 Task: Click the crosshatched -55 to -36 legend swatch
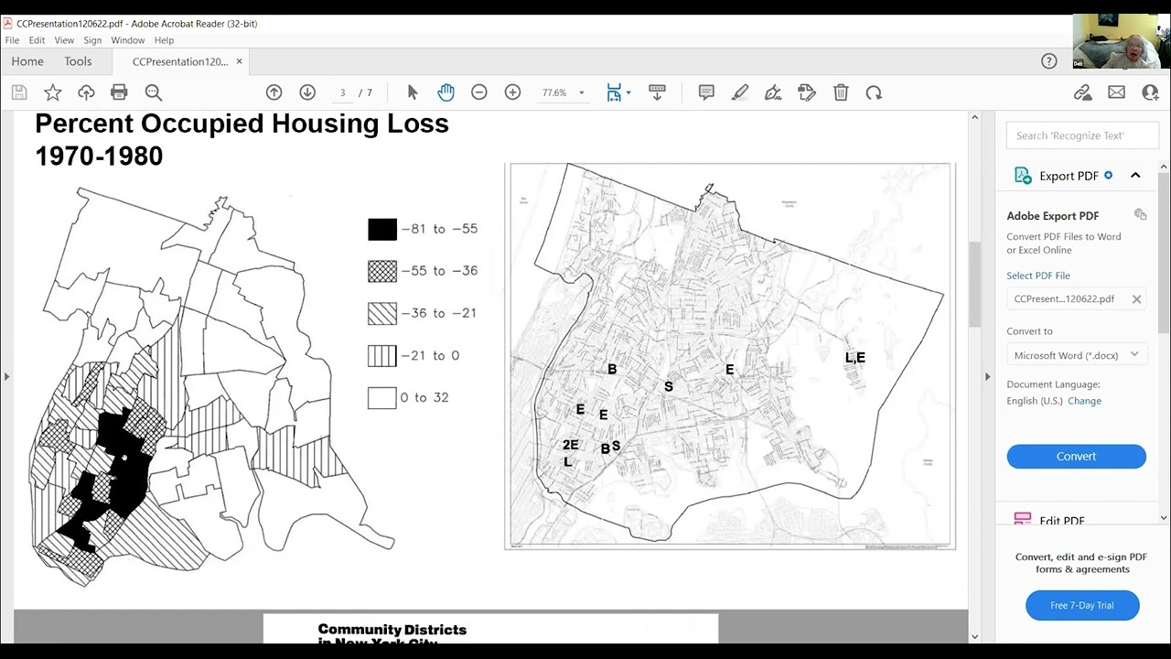(x=382, y=271)
